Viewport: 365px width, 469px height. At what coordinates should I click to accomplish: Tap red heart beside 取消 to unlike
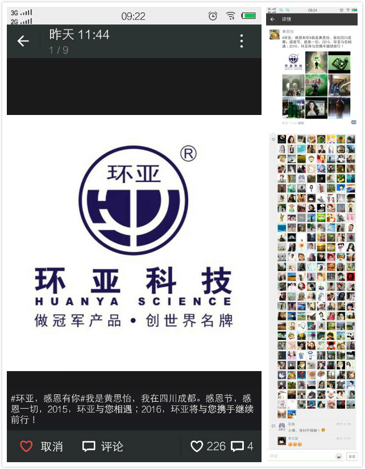coord(26,446)
